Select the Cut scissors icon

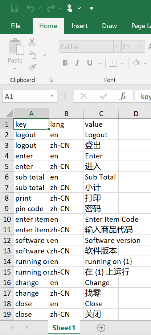[x=32, y=42]
